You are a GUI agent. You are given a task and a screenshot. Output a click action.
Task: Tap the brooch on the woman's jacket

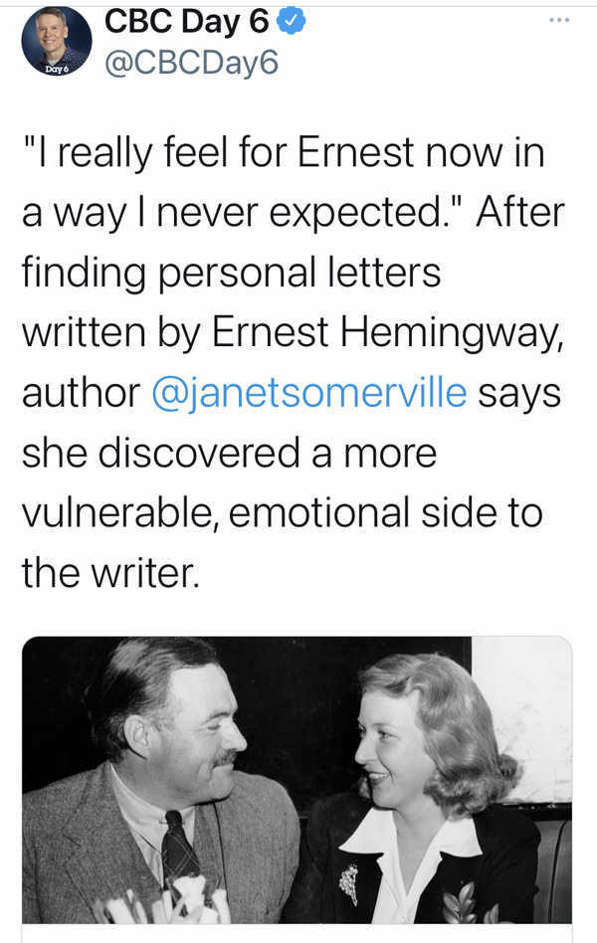[349, 883]
